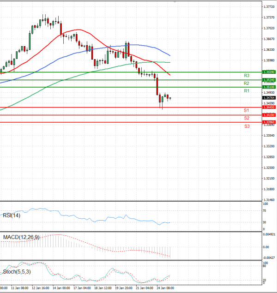Click the 1.37020 price axis value
Image resolution: width=277 pixels, height=293 pixels.
269,28
